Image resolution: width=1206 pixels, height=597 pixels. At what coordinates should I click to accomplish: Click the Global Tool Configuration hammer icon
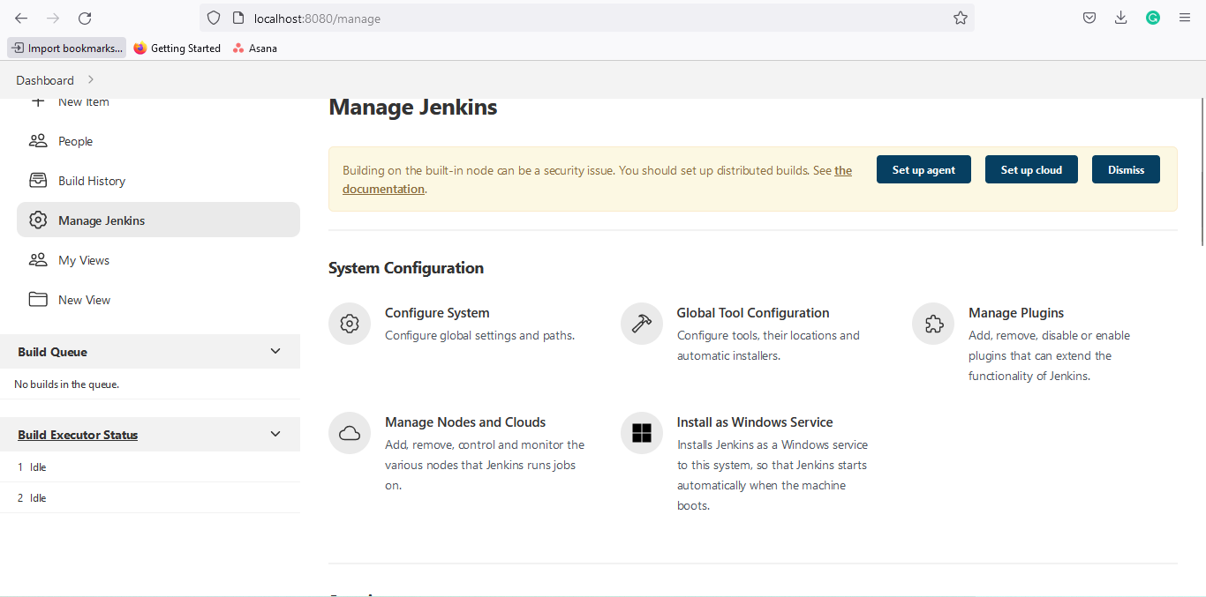641,324
